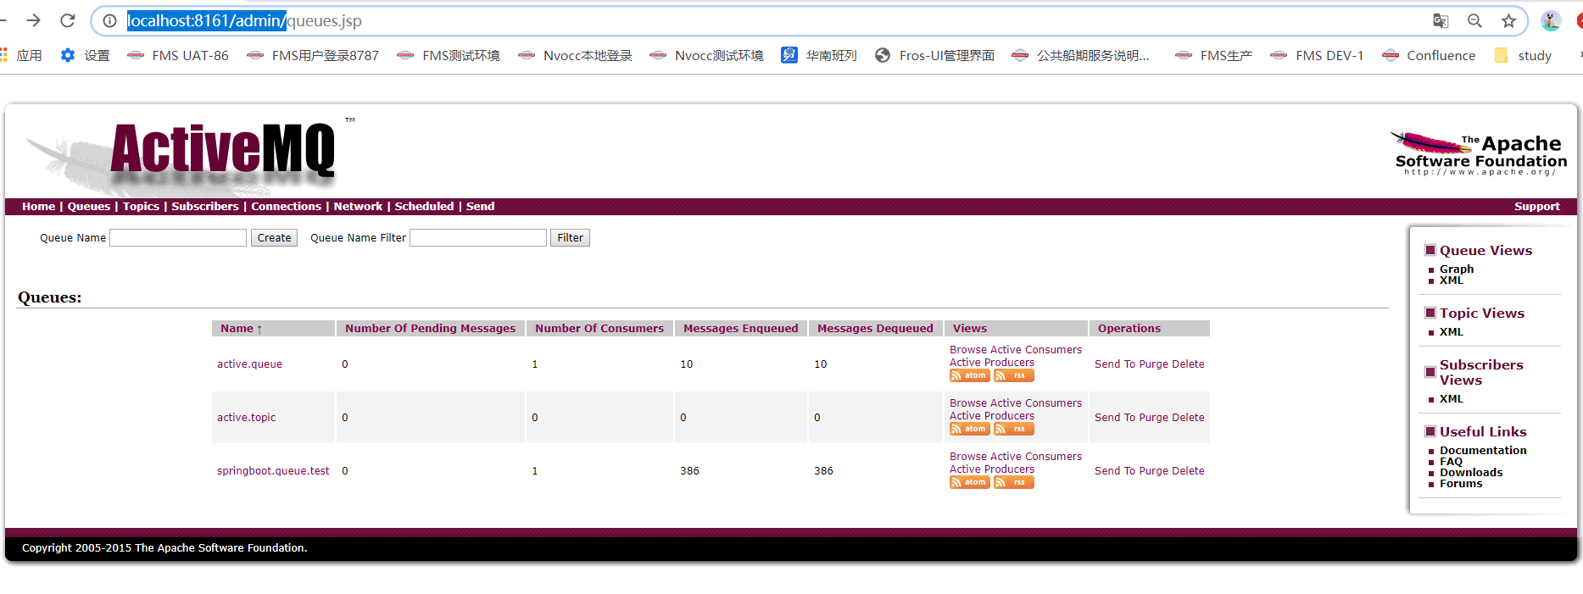Open the springboot.queue.test queue link
Viewport: 1583px width, 594px height.
click(273, 471)
